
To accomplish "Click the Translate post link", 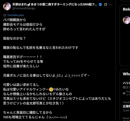I will point(15,15).
